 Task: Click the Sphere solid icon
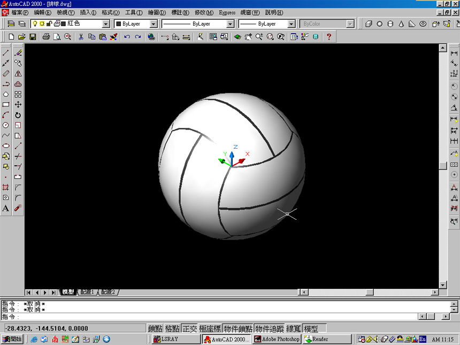[380, 24]
